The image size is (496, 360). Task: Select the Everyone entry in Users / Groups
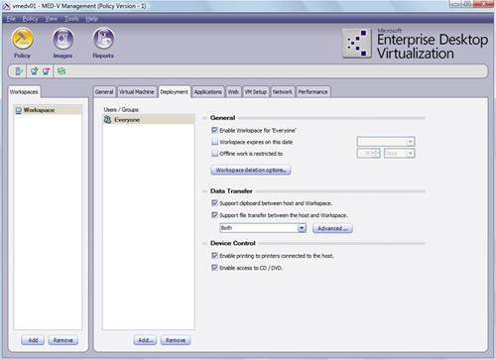149,119
